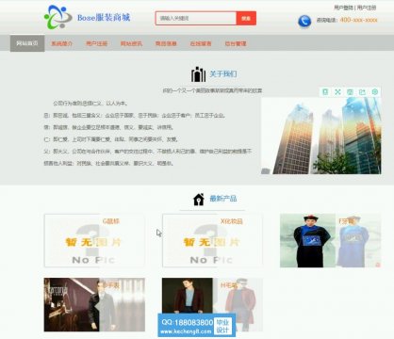This screenshot has height=339, width=394.
Task: Open the 网站首页 navigation tab
Action: tap(27, 43)
